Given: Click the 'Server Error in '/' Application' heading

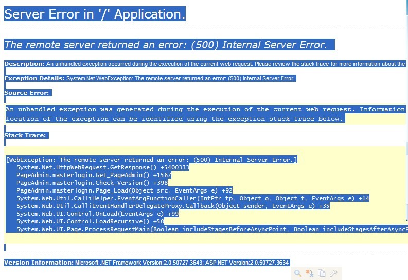Looking at the screenshot, I should click(95, 14).
